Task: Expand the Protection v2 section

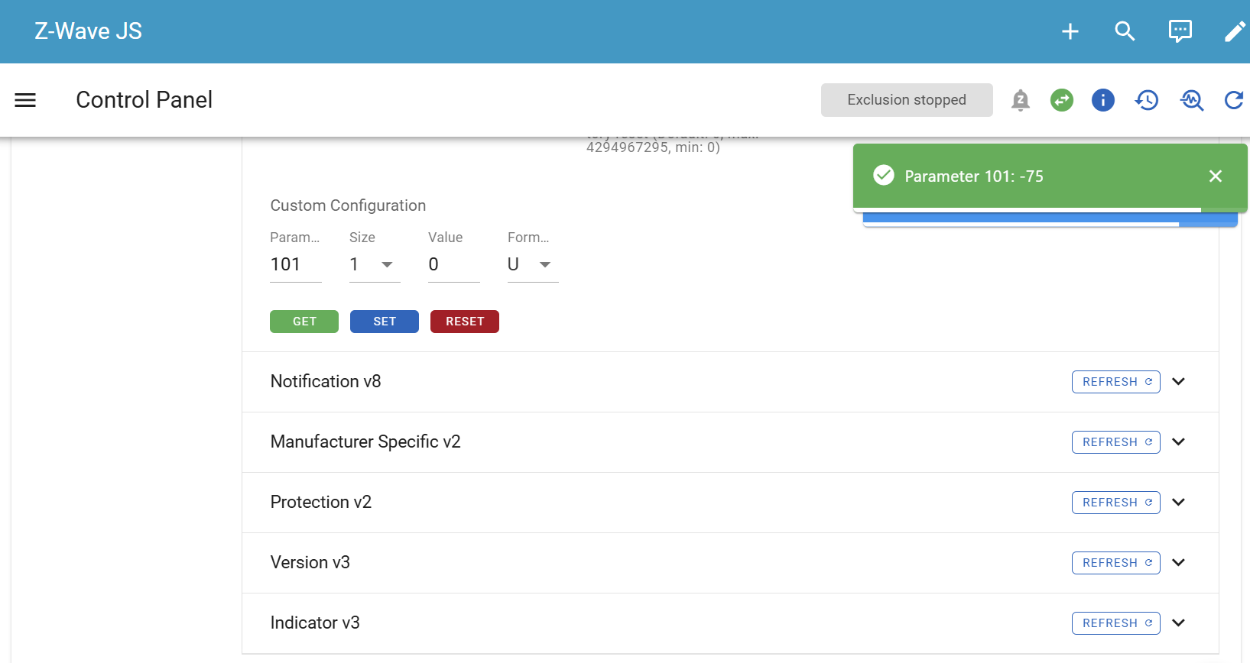Action: point(1178,503)
